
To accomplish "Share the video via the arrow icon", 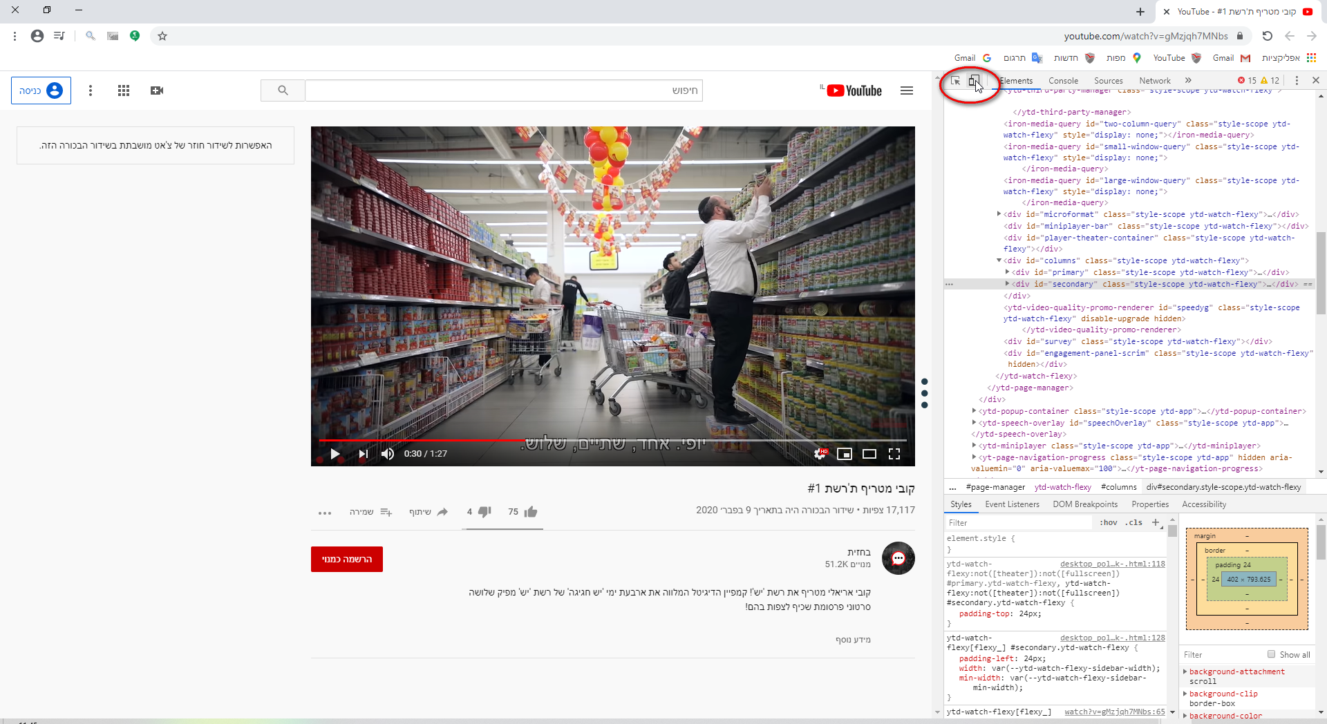I will pyautogui.click(x=442, y=512).
